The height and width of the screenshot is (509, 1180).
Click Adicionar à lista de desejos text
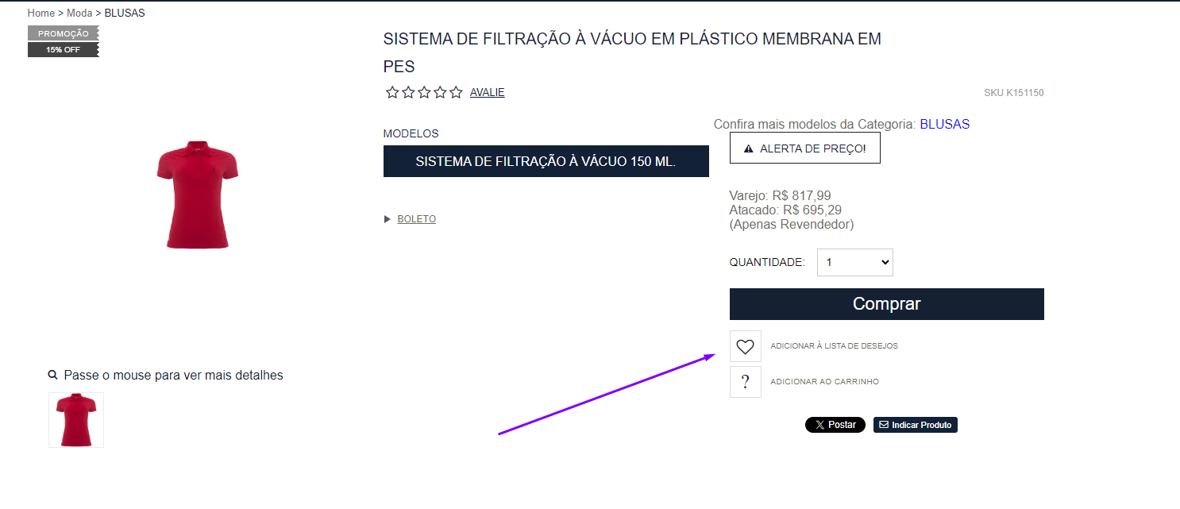(834, 346)
